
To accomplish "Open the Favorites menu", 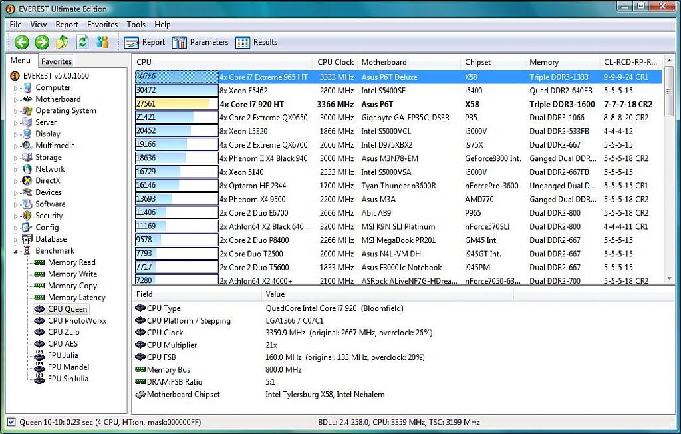I will (x=102, y=25).
